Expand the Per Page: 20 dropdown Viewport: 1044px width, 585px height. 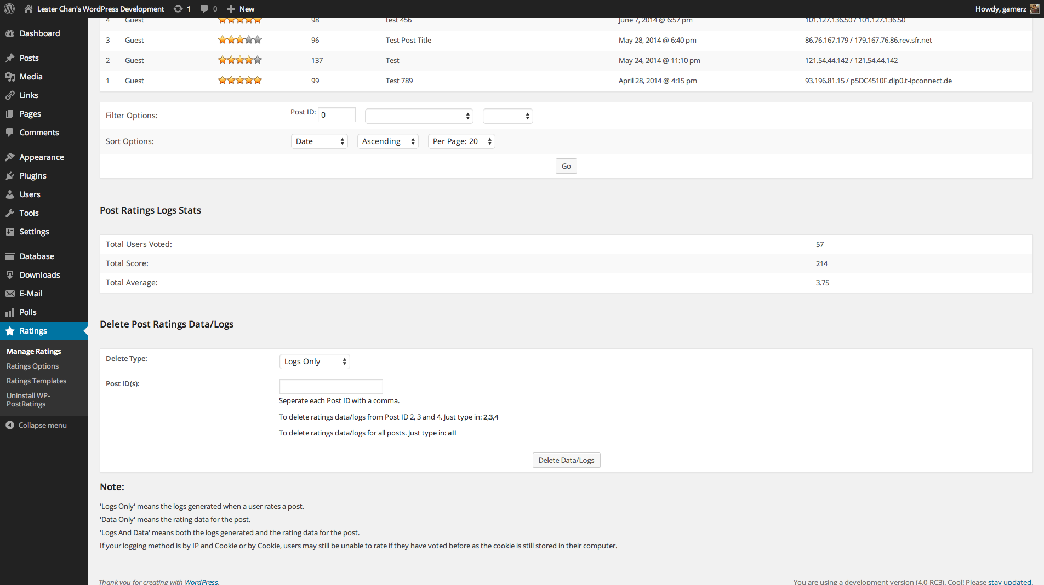461,141
